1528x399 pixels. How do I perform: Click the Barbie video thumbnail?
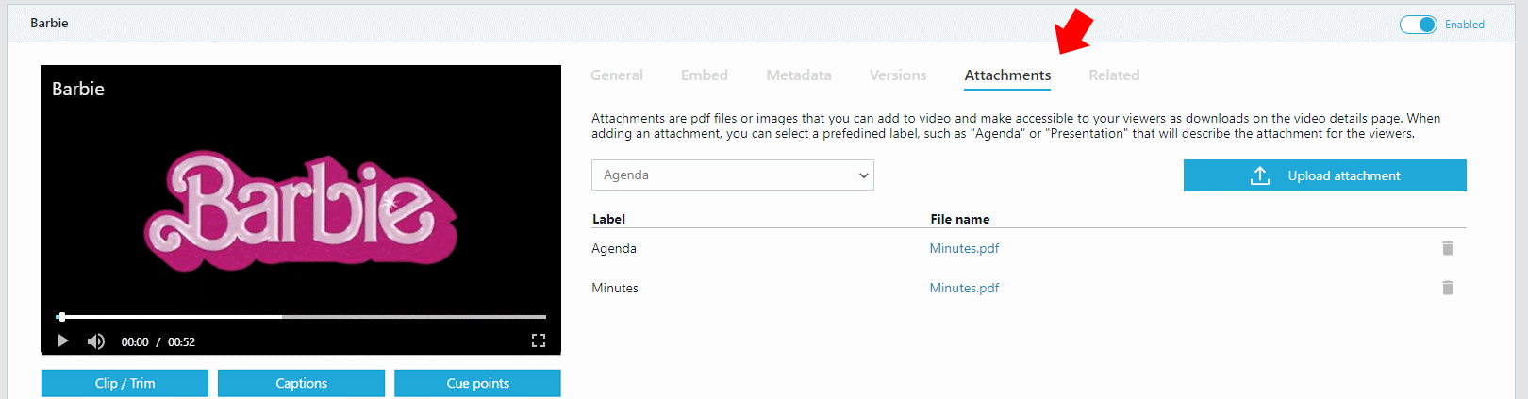point(301,209)
